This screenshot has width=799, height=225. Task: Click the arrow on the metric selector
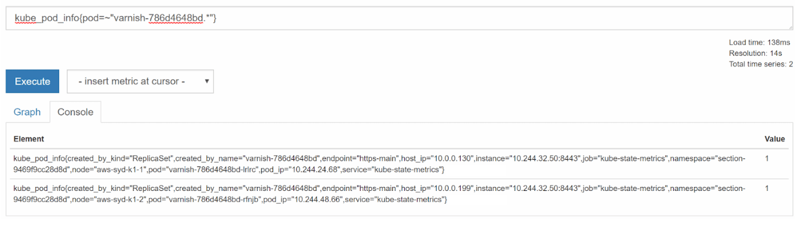pyautogui.click(x=206, y=81)
